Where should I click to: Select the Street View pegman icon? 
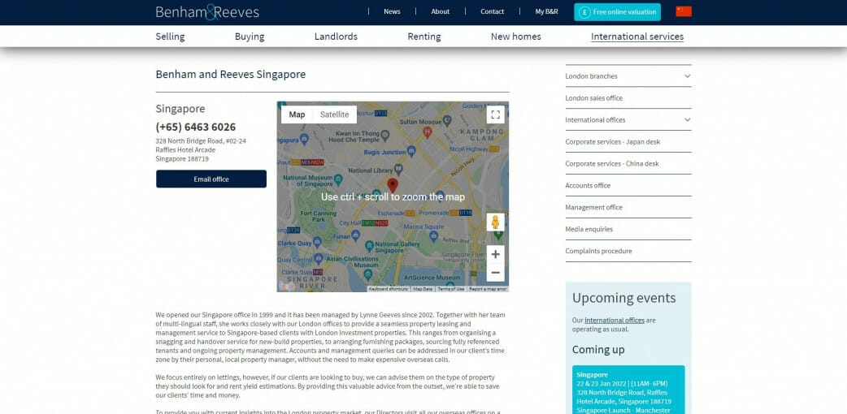click(x=495, y=222)
